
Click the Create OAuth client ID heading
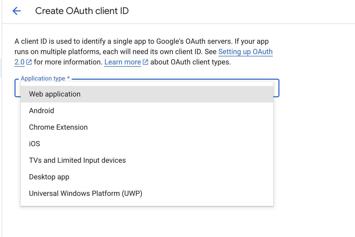point(82,11)
